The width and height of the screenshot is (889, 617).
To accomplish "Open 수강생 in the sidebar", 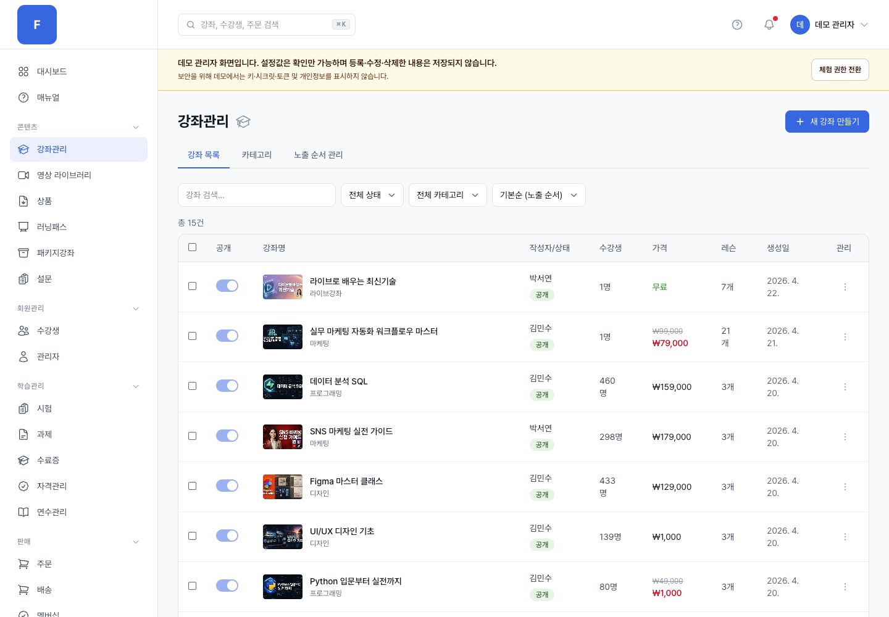I will coord(78,331).
